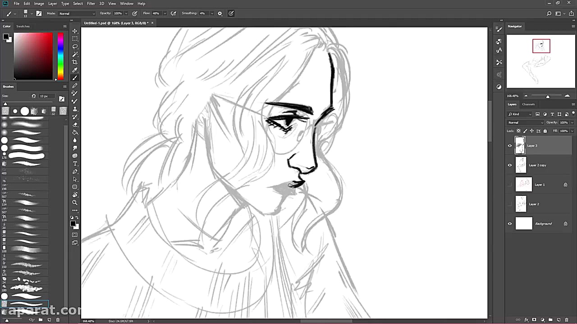The width and height of the screenshot is (577, 324).
Task: Select the Horizontal Type tool
Action: (x=75, y=164)
